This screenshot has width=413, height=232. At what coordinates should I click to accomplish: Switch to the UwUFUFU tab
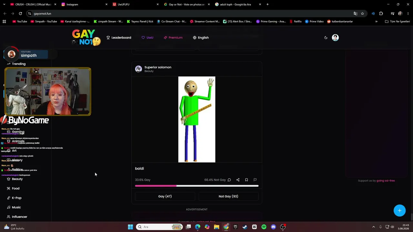pyautogui.click(x=136, y=5)
